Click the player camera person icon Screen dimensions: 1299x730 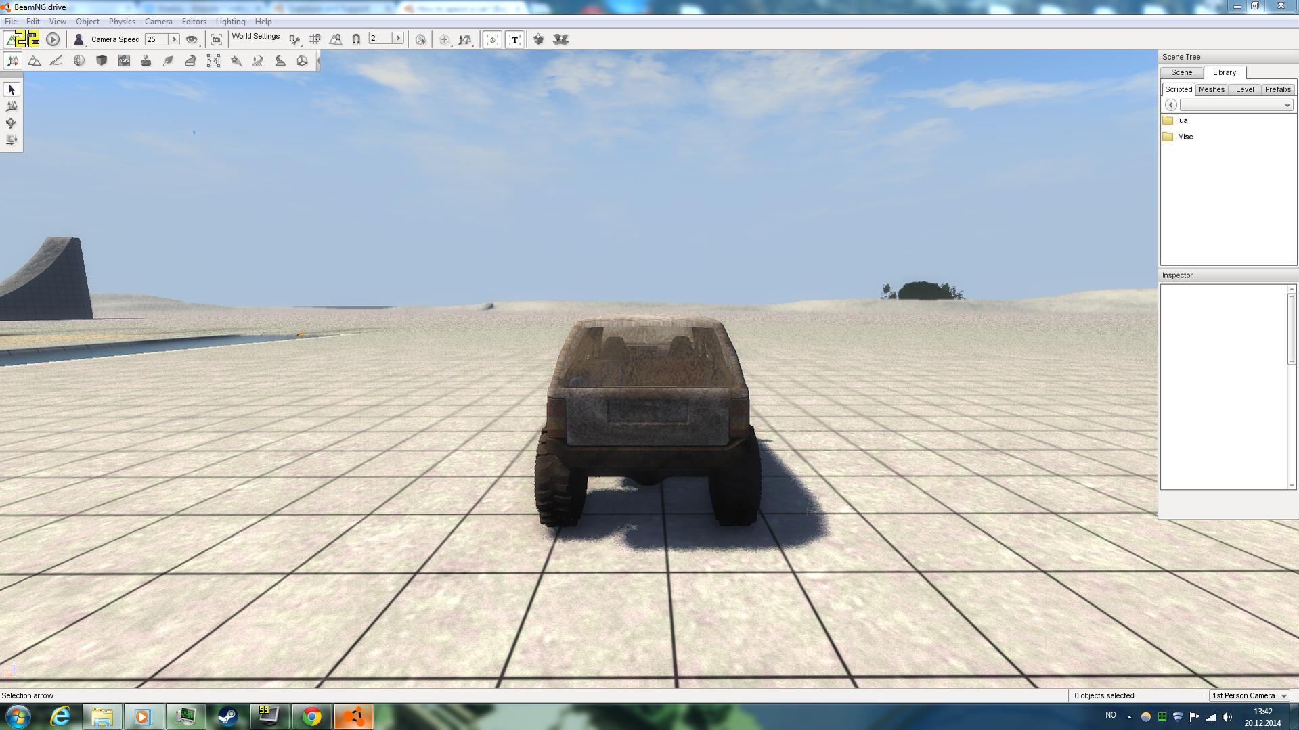(79, 39)
